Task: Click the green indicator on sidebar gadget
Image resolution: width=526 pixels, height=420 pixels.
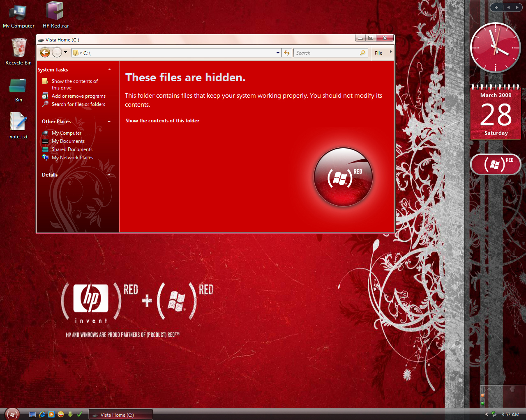Action: [x=483, y=403]
